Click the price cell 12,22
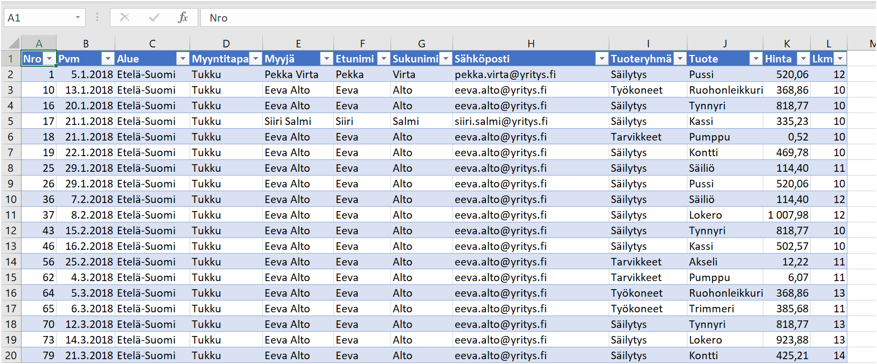The height and width of the screenshot is (364, 877). click(x=786, y=262)
